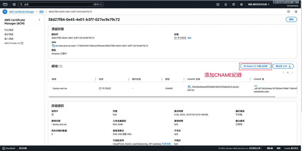Expand the region selector dropdown
The width and height of the screenshot is (302, 151).
pos(259,4)
